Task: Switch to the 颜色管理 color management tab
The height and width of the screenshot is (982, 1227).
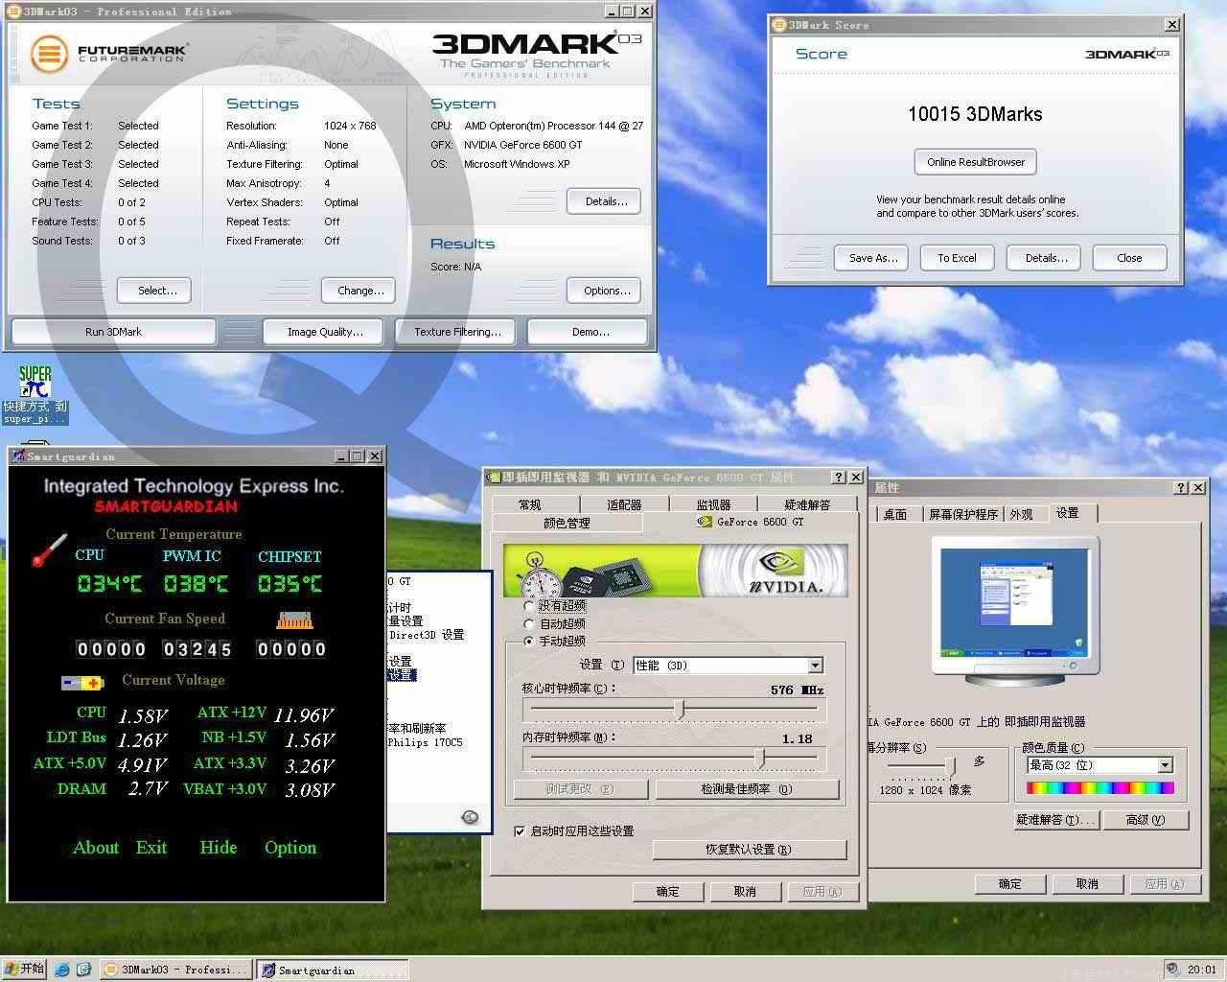Action: [567, 523]
